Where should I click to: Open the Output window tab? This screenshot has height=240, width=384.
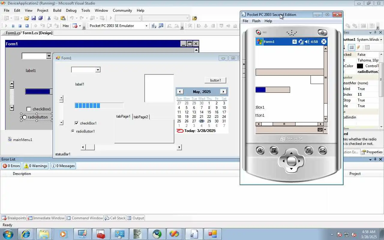tap(136, 218)
